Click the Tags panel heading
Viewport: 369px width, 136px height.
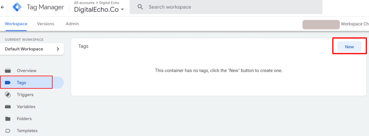[x=83, y=46]
